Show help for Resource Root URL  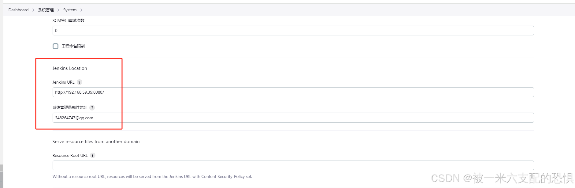(93, 155)
